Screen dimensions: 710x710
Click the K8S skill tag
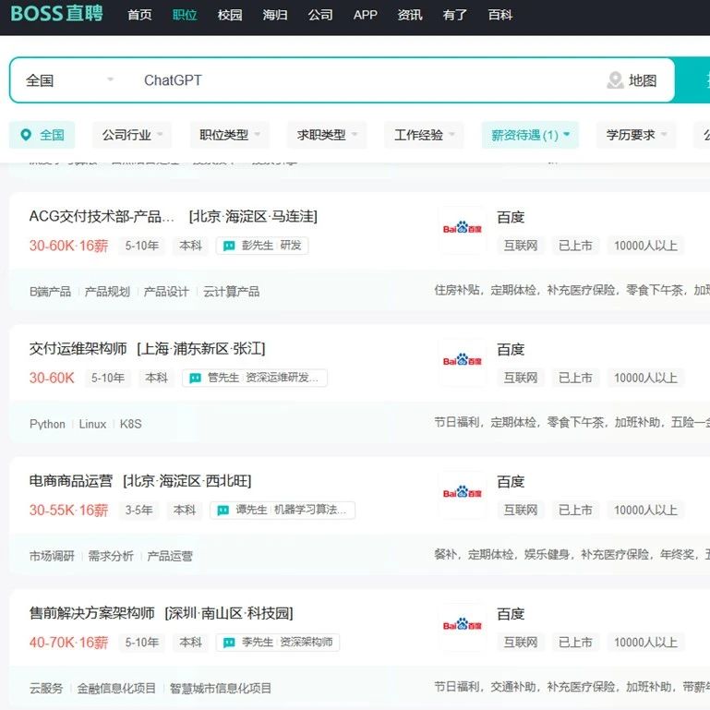[130, 425]
